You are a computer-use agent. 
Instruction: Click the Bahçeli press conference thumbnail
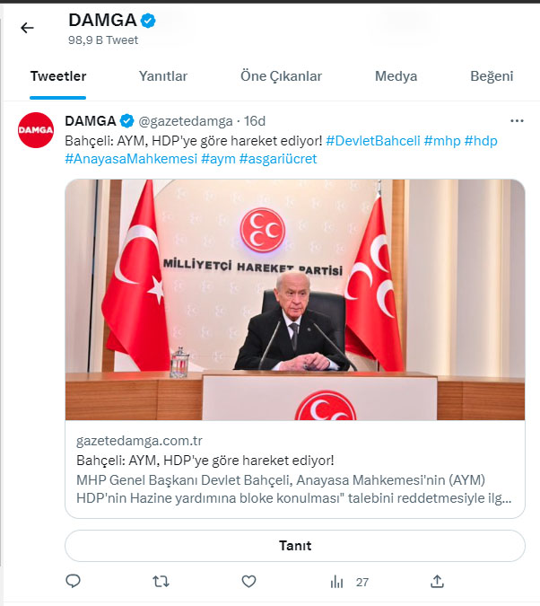click(x=295, y=299)
